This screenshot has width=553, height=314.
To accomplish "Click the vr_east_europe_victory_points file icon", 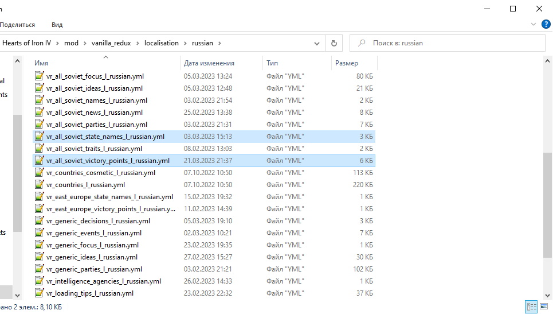I will [x=40, y=208].
